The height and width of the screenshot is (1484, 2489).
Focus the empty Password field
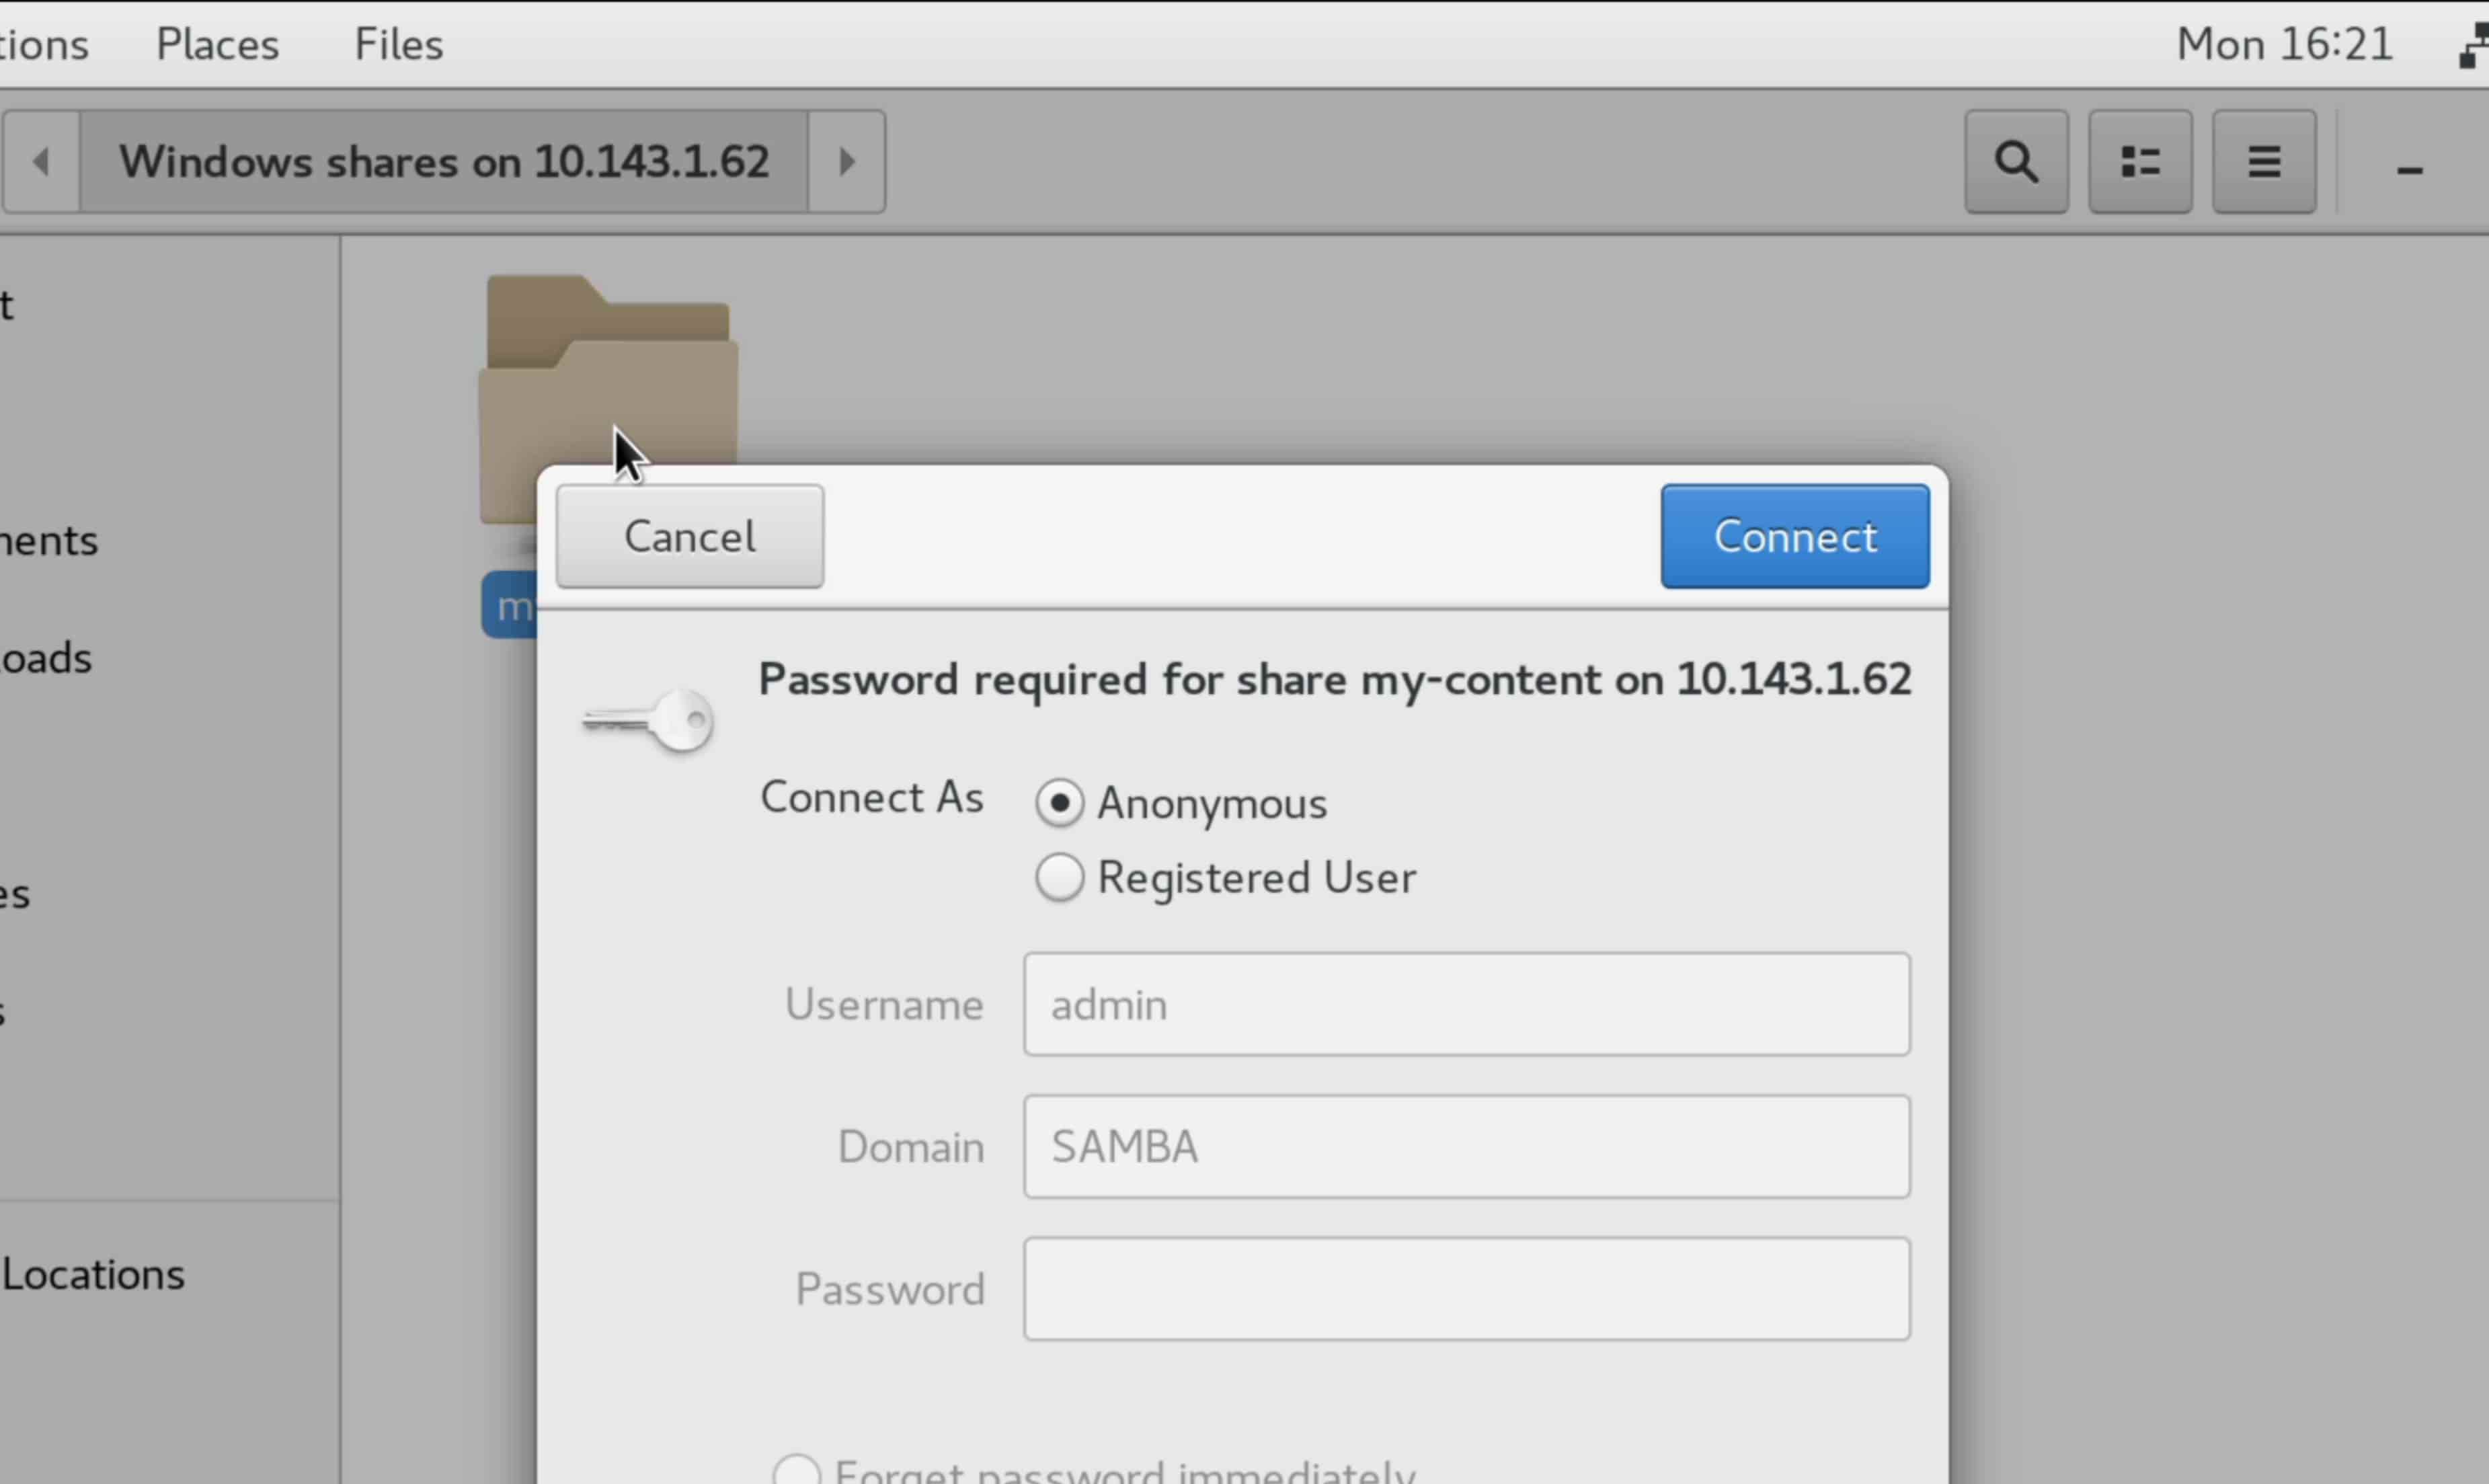[x=1466, y=1288]
